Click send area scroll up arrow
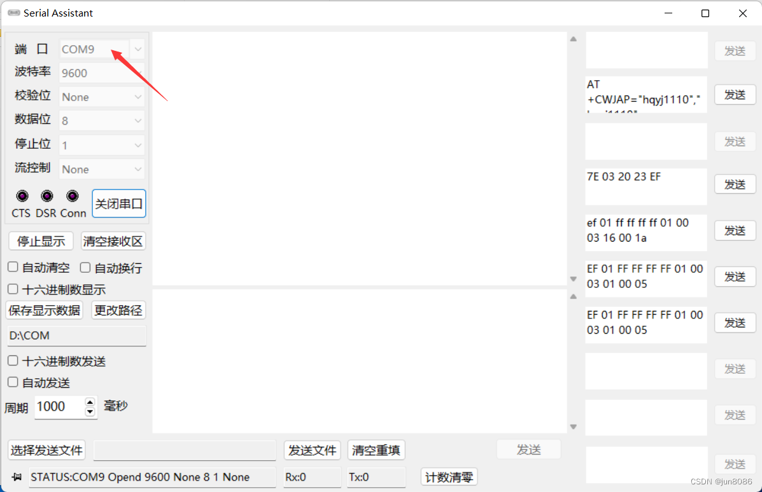Image resolution: width=762 pixels, height=492 pixels. tap(574, 296)
